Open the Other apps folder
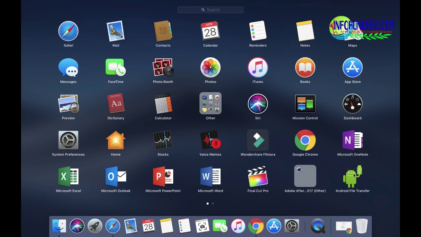The height and width of the screenshot is (237, 421). pyautogui.click(x=210, y=103)
